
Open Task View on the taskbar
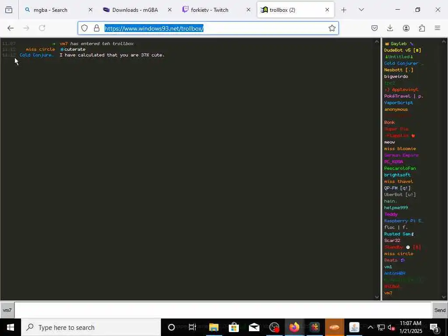click(x=192, y=327)
